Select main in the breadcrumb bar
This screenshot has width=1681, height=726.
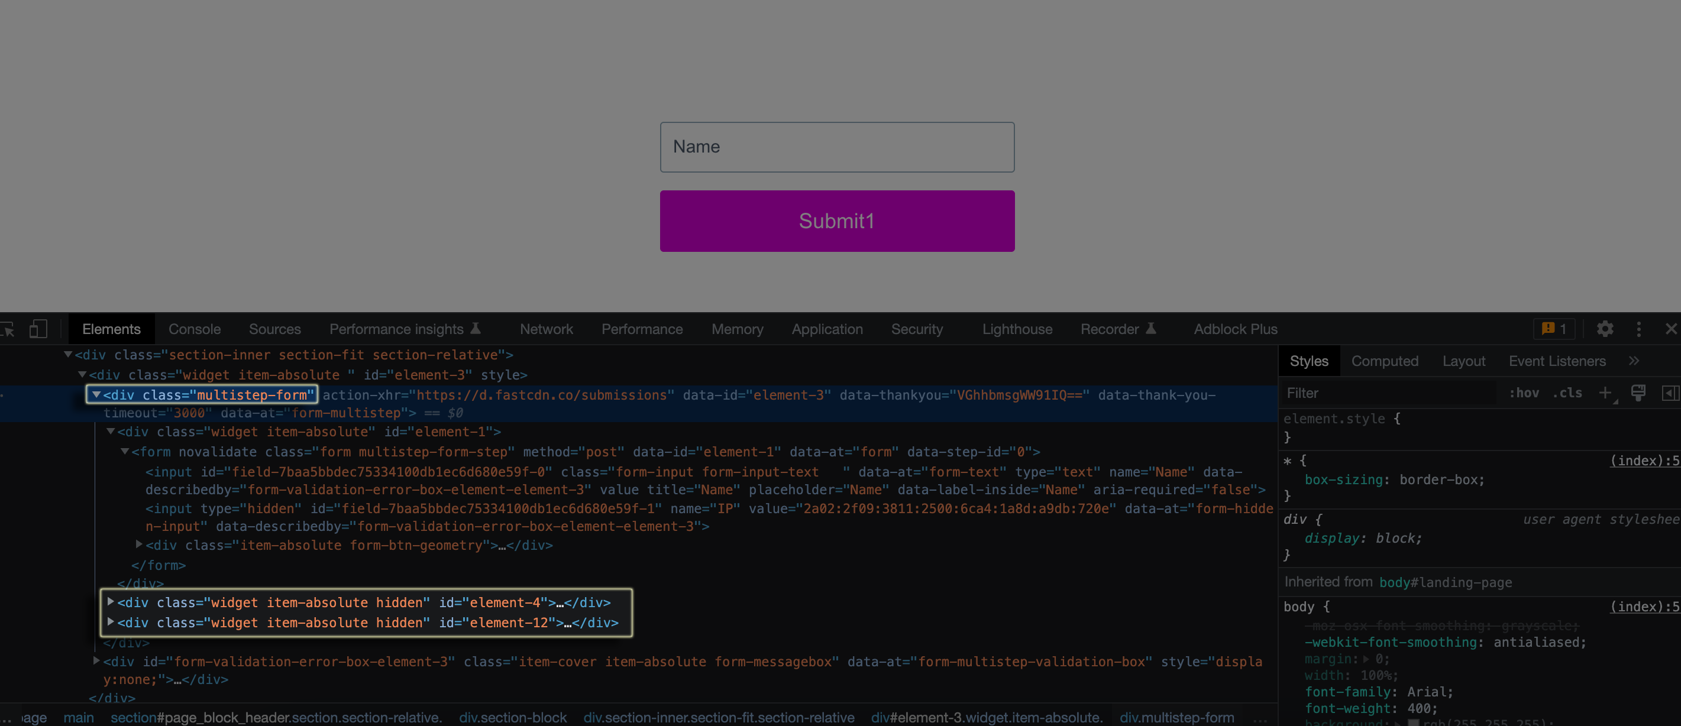[x=79, y=717]
